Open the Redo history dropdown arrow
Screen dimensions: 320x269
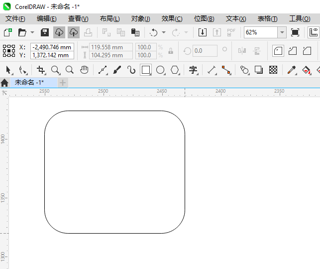(x=186, y=32)
